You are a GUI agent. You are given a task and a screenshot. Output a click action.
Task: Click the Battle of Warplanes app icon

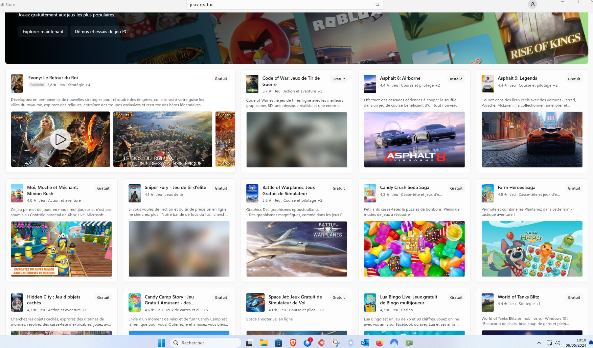click(252, 193)
